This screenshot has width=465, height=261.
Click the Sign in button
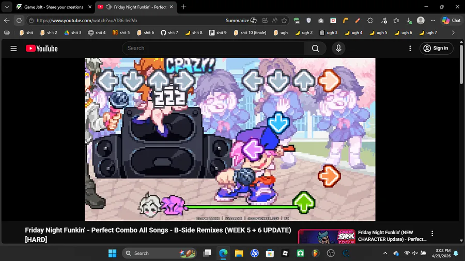click(436, 48)
